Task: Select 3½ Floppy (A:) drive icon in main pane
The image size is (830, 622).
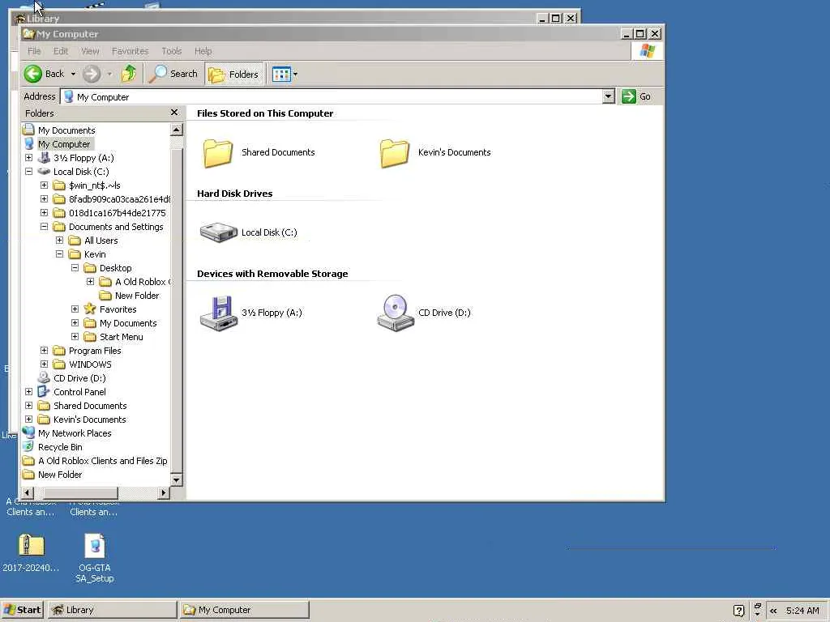Action: click(x=218, y=313)
